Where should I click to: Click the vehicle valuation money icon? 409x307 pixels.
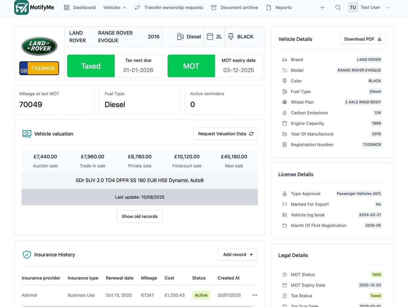click(27, 134)
